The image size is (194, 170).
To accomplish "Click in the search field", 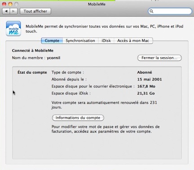I will tap(170, 11).
